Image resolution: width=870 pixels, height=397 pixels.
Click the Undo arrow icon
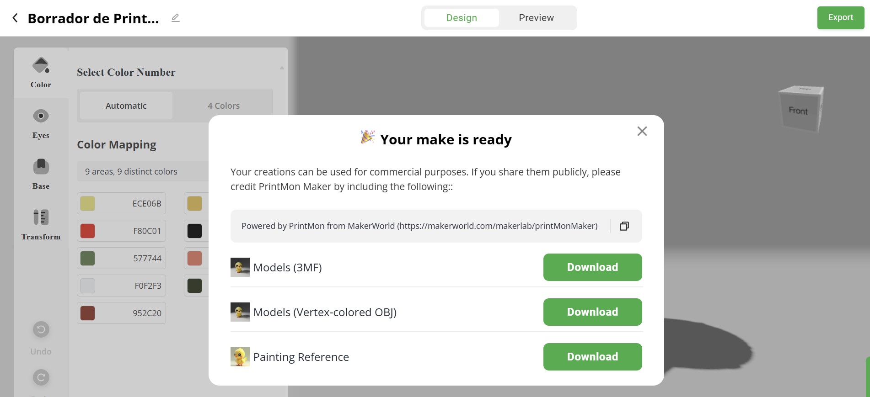[x=41, y=329]
